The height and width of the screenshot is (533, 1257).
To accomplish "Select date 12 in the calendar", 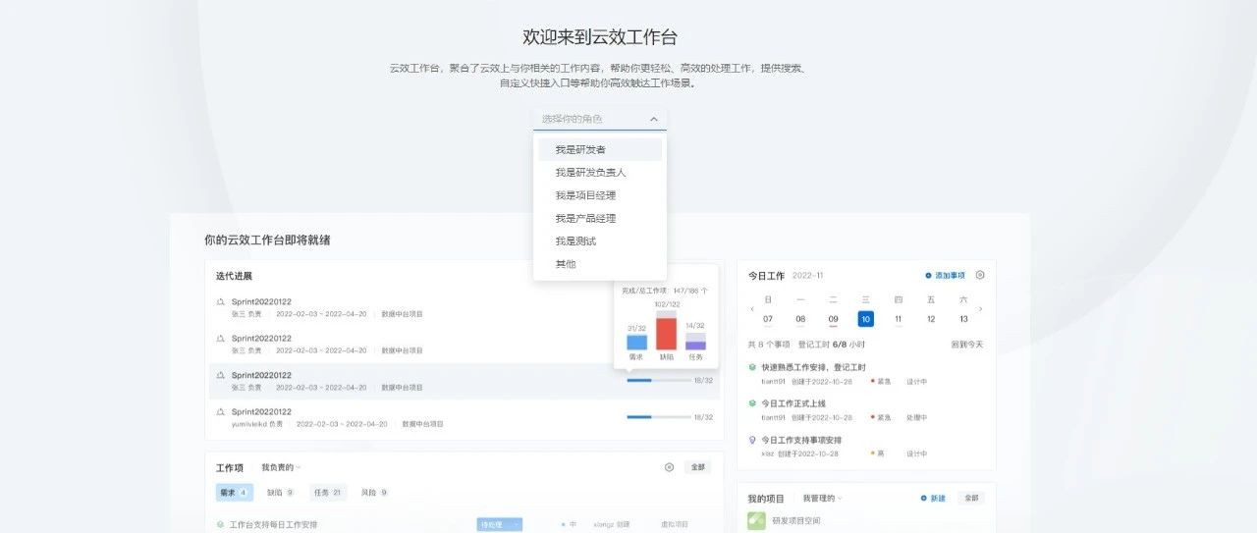I will tap(931, 319).
